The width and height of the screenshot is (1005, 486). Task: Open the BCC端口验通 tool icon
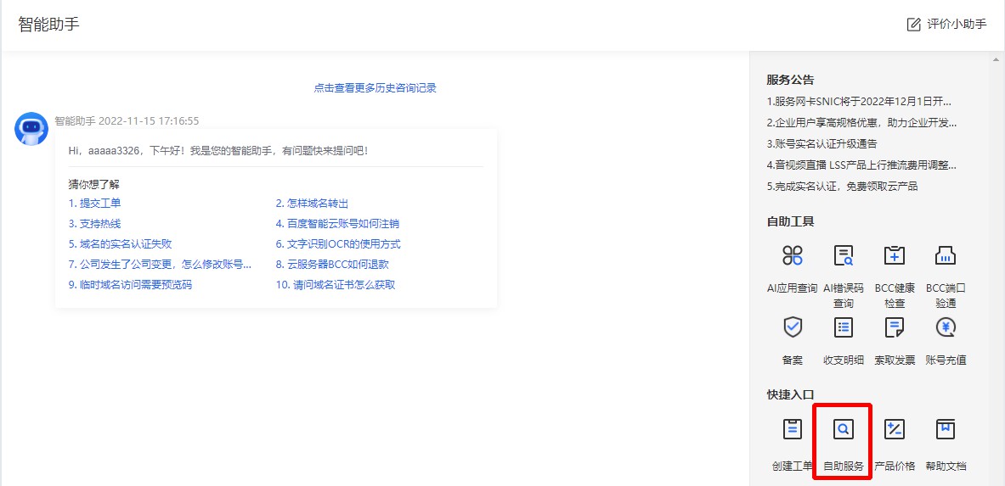(x=946, y=254)
